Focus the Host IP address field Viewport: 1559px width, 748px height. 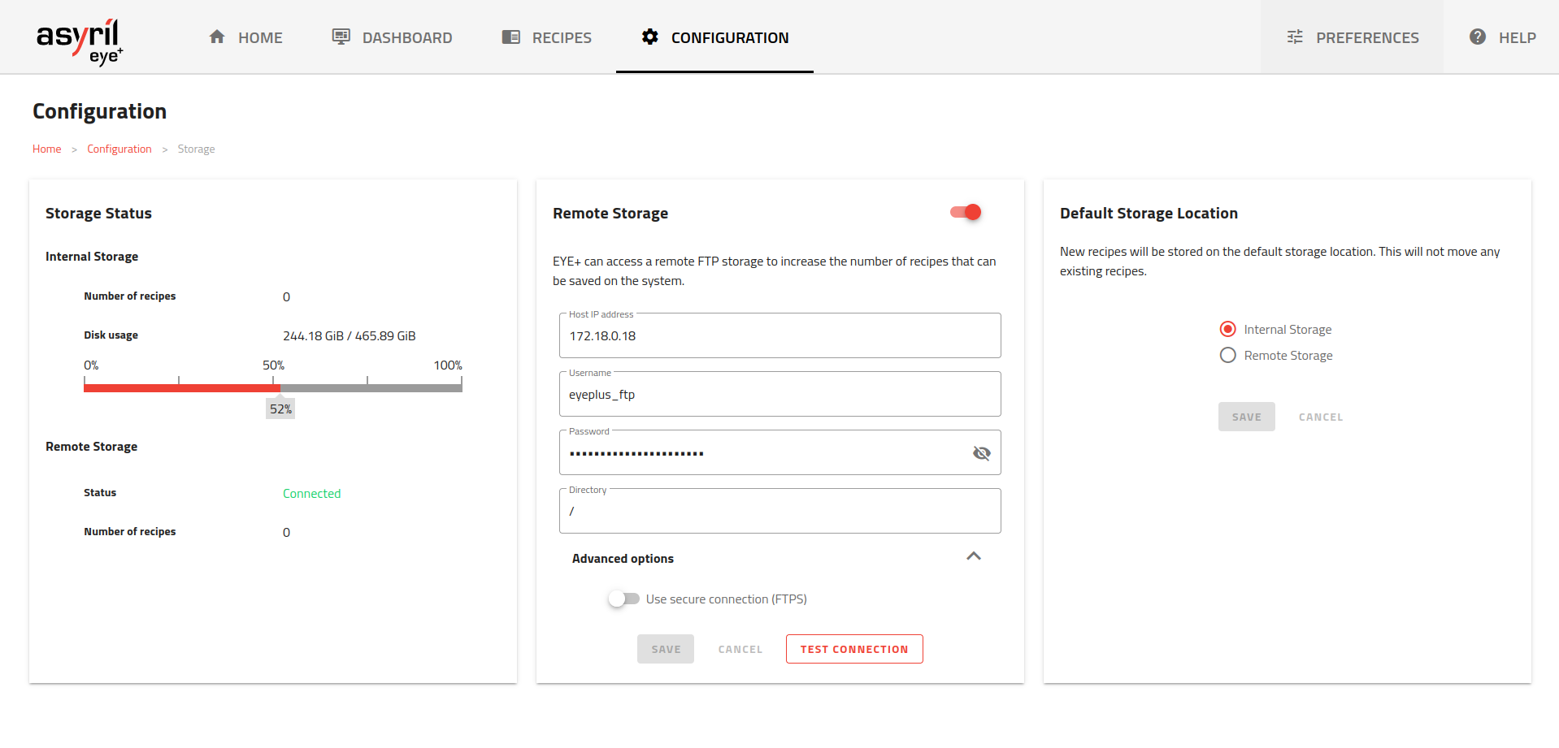coord(779,336)
